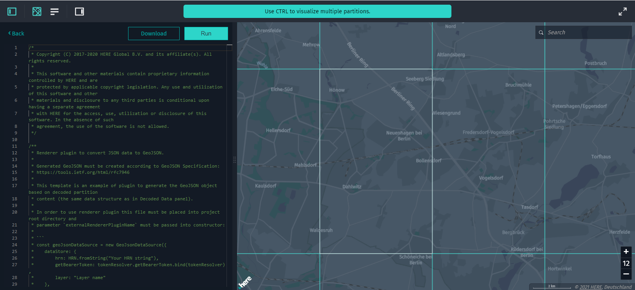Click the Hellersdorf map label

click(278, 130)
